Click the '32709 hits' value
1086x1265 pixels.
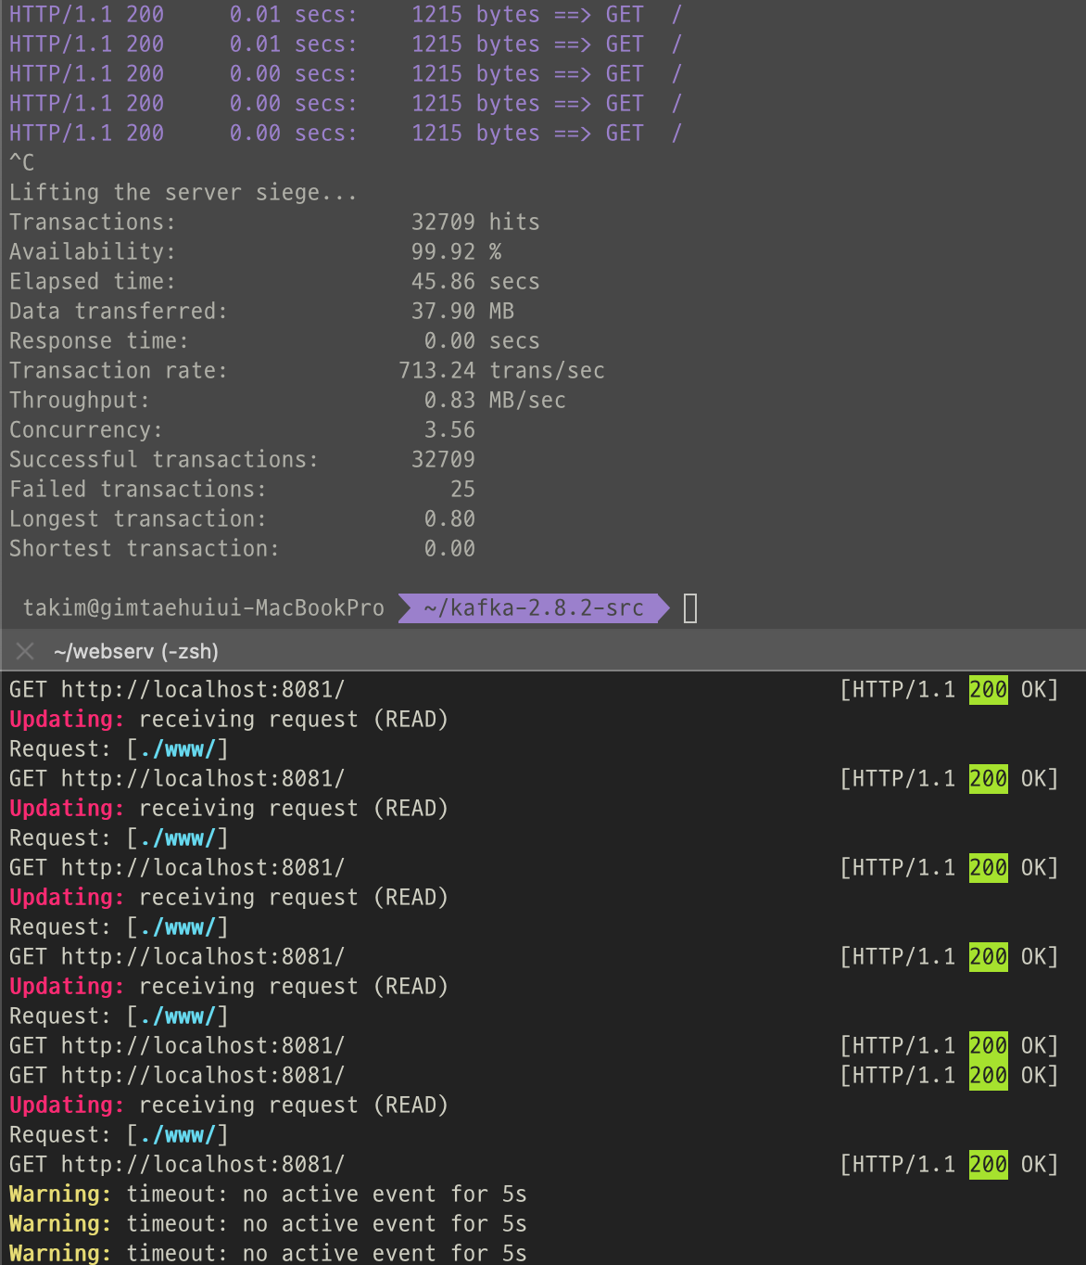(475, 223)
